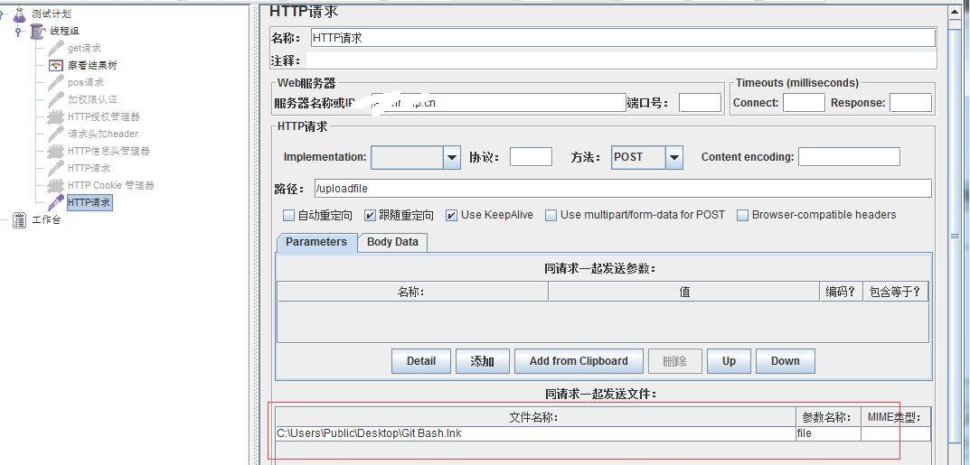The width and height of the screenshot is (970, 465).
Task: Click the 编码? column header
Action: 841,292
